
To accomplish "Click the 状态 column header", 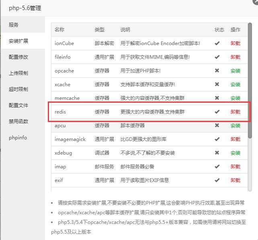I will click(x=219, y=30).
